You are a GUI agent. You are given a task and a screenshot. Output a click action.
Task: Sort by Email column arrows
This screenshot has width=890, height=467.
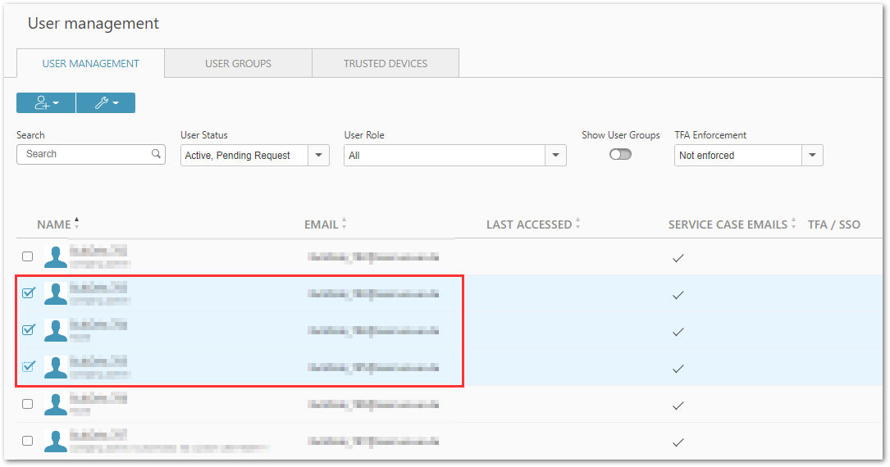coord(344,224)
